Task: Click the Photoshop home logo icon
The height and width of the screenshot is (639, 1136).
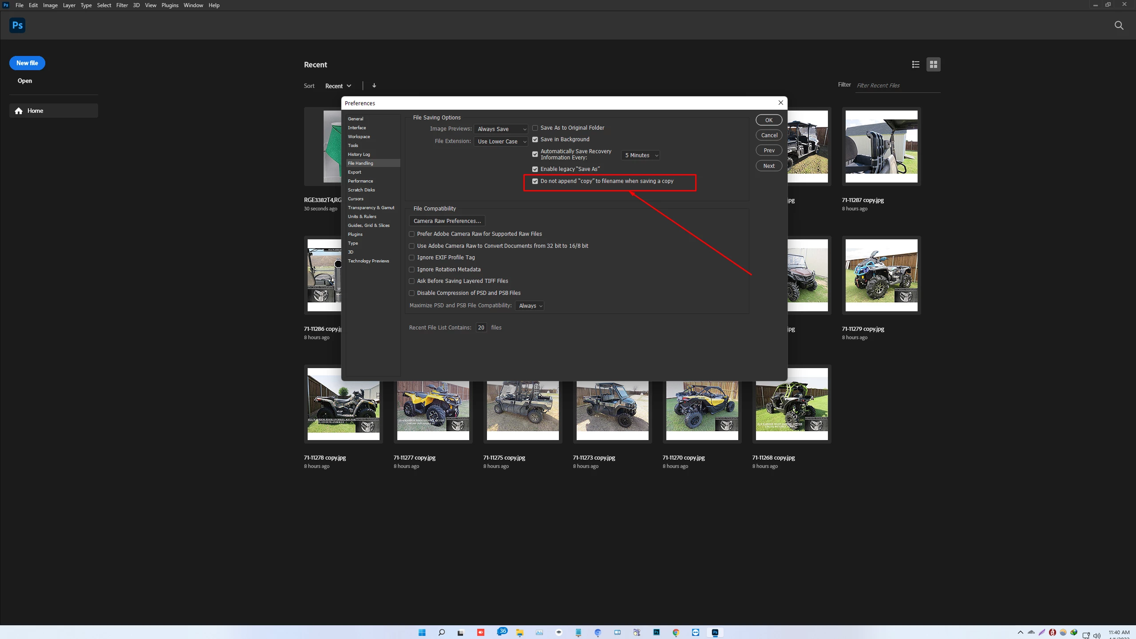Action: point(17,25)
